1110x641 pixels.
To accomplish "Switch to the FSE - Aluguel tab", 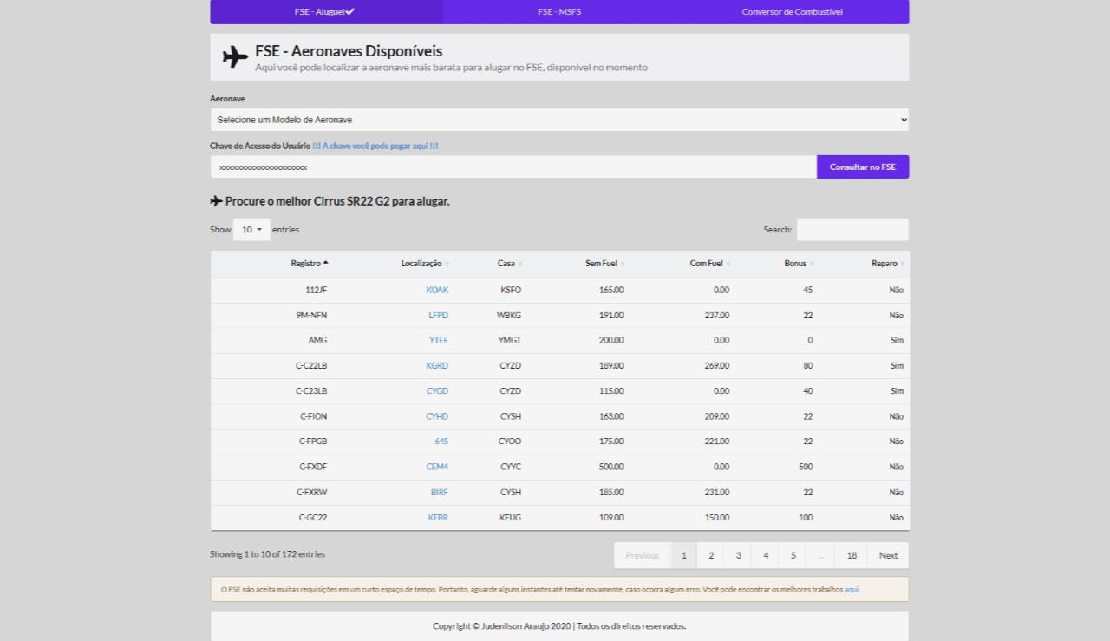I will pos(326,12).
